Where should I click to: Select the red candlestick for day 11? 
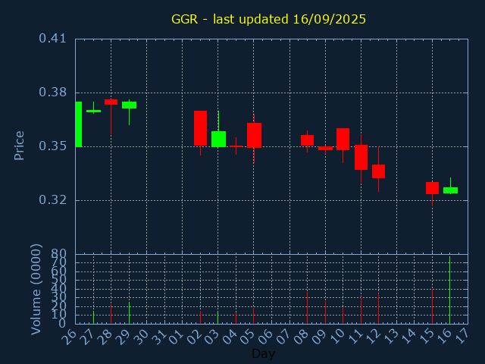coord(361,157)
